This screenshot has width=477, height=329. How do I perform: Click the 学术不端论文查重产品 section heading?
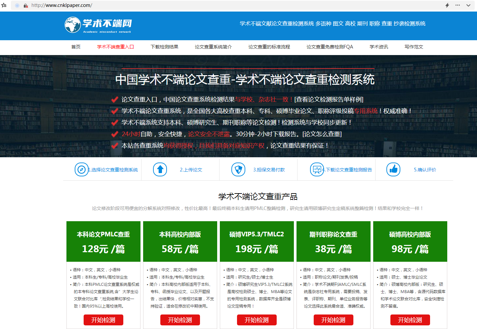(258, 196)
